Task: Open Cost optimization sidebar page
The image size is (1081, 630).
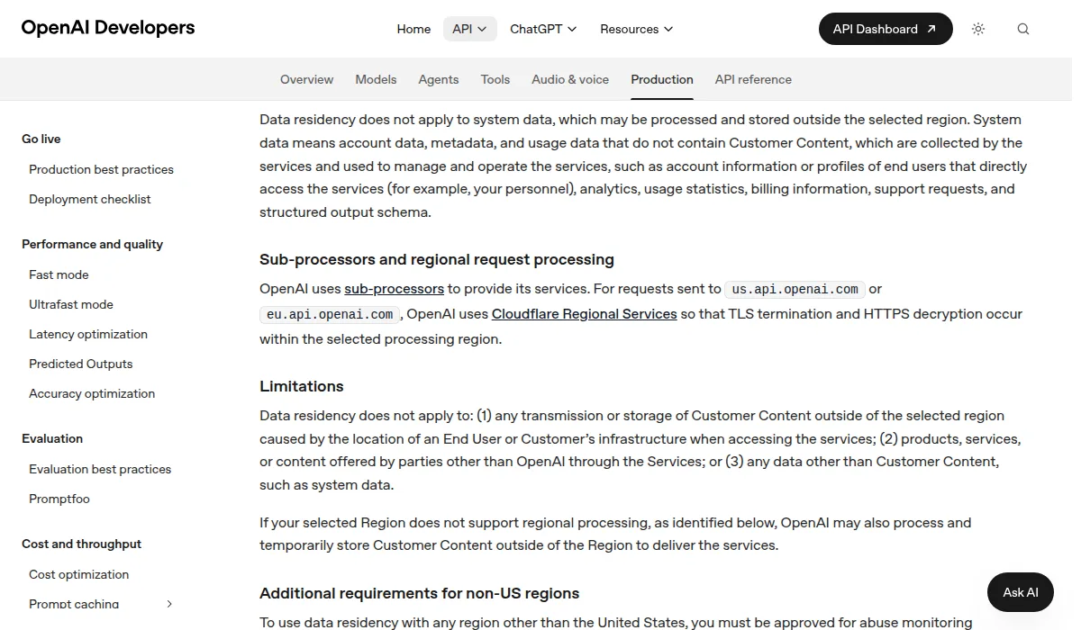Action: pos(79,574)
